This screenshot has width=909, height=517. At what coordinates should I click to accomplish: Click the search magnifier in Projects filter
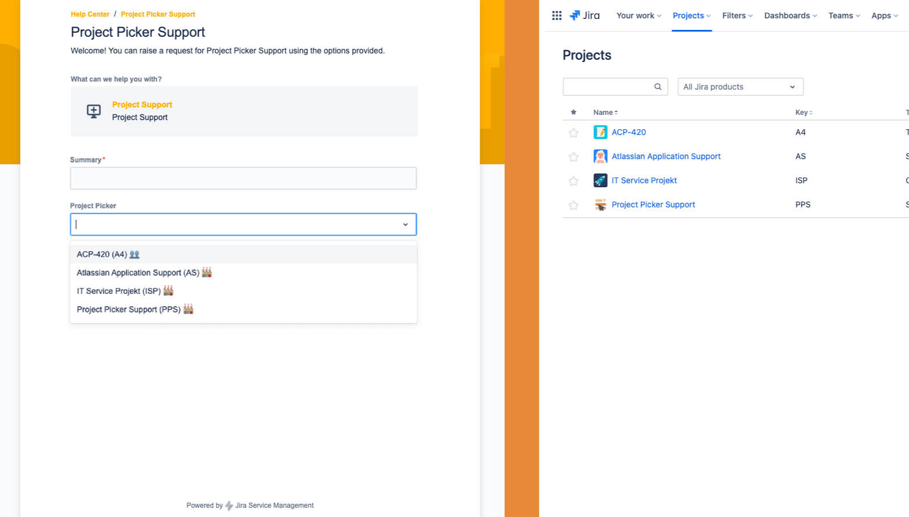pos(658,87)
